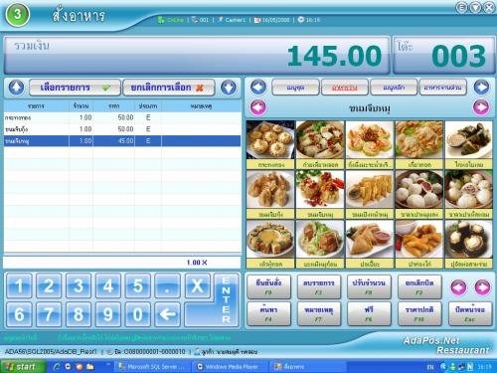Screen dimensions: 497x373
Task: Click pink left arrow next to ยกเลิกบิล
Action: tap(458, 286)
